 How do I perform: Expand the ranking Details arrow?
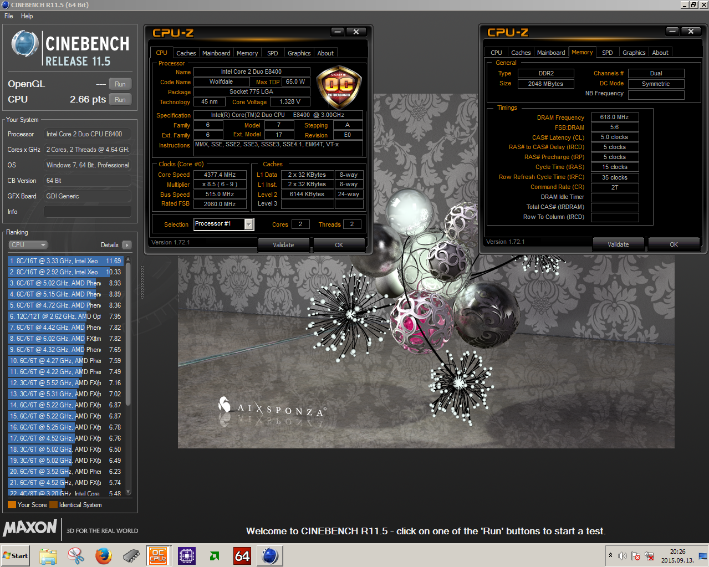[x=127, y=245]
